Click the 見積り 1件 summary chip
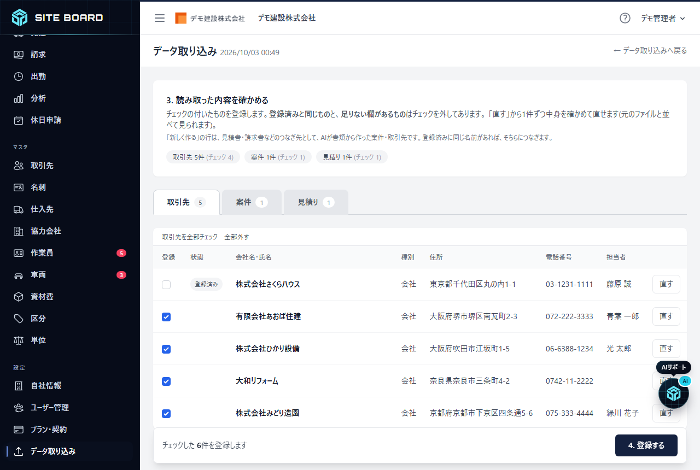The image size is (700, 470). click(x=352, y=157)
